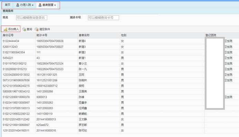239x137 pixels.
Task: Select patient name 王国宾
Action: [83, 92]
